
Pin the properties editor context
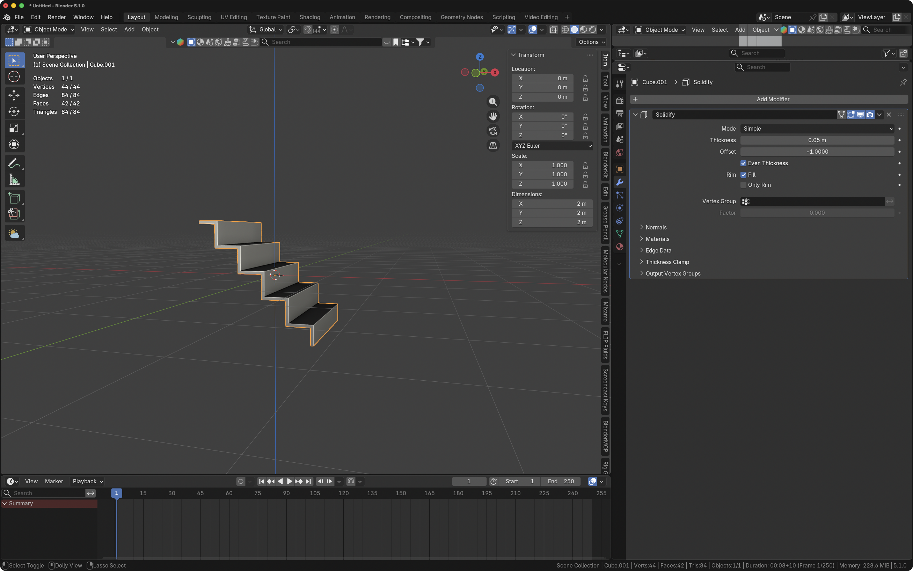903,82
